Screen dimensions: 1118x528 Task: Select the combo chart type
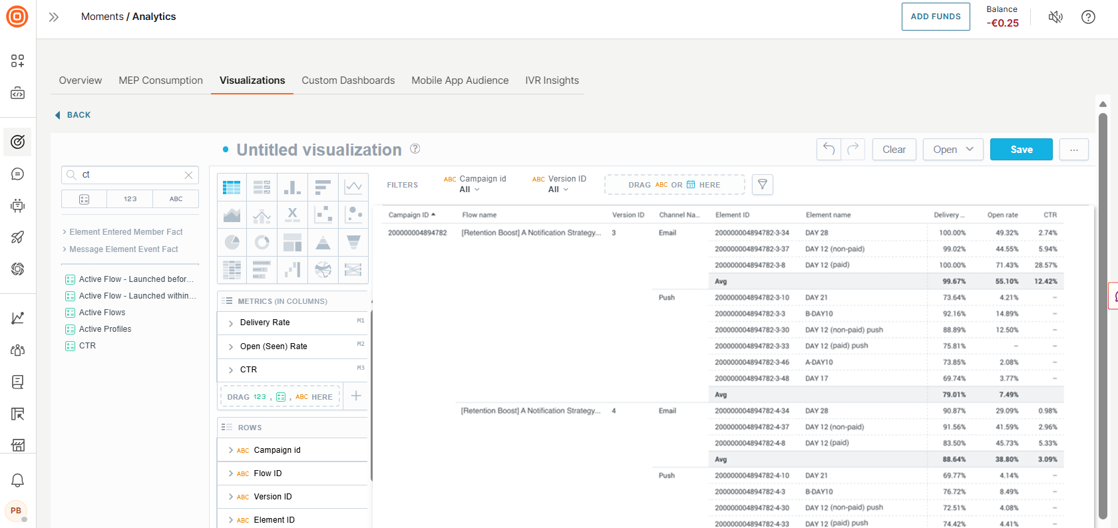(x=262, y=214)
